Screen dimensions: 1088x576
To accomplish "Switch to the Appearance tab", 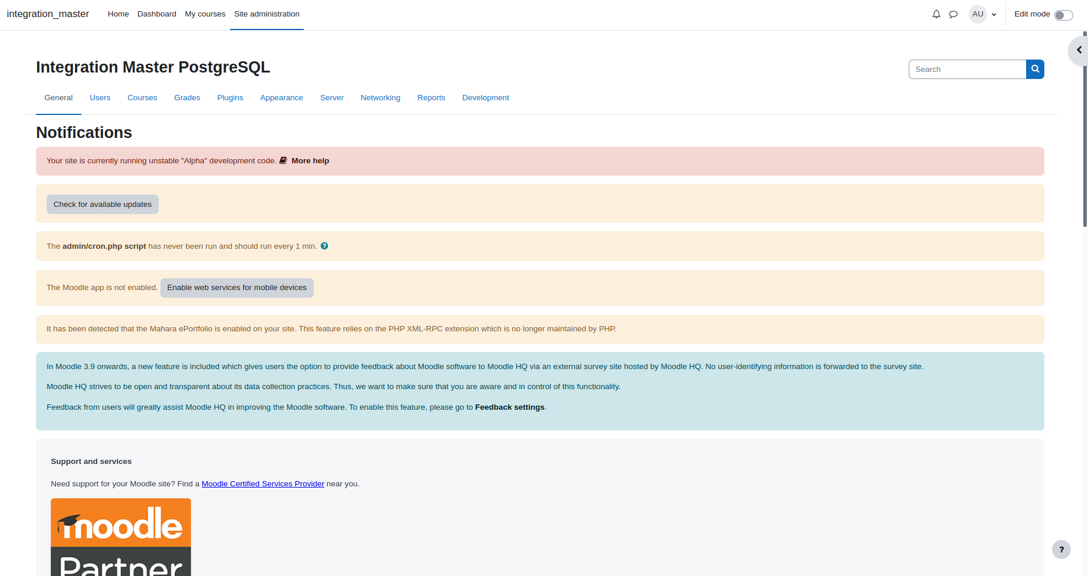I will click(282, 98).
